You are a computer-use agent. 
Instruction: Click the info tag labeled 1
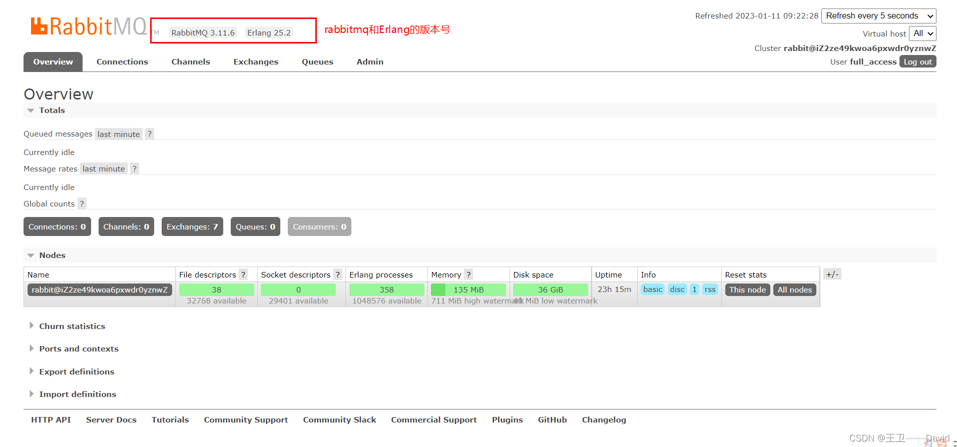pos(695,289)
